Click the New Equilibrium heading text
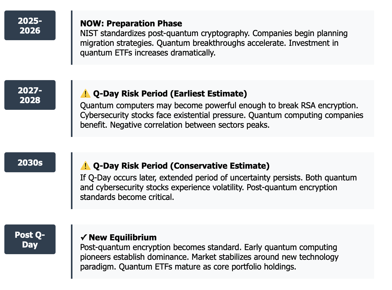 point(123,238)
